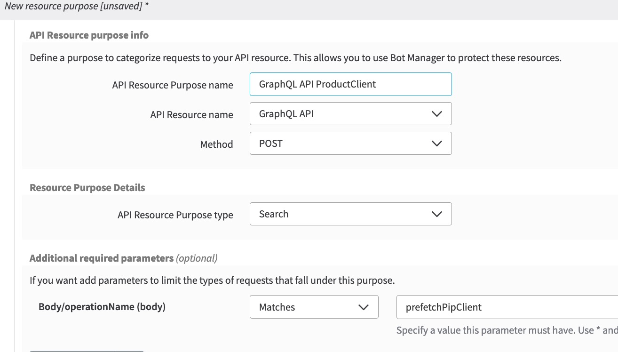
Task: Focus the API Resource Purpose name field
Action: 350,84
